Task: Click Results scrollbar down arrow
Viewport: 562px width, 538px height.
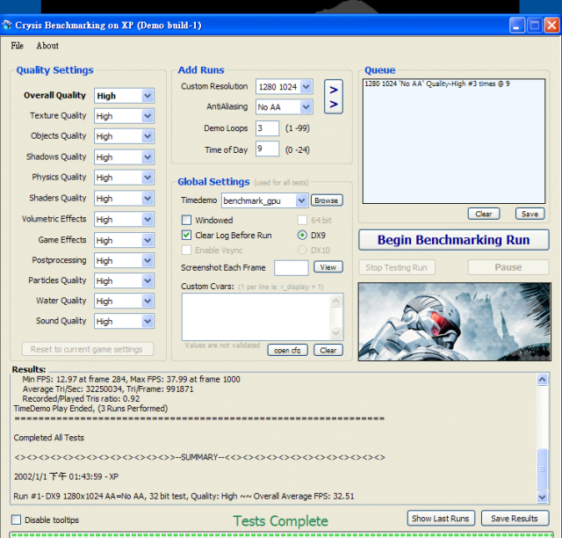Action: [542, 497]
